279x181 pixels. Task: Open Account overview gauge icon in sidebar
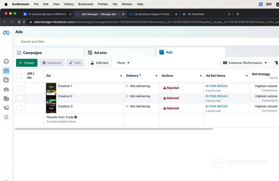6,61
